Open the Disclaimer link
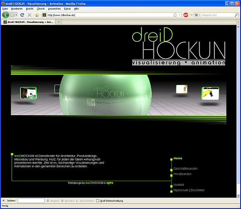This screenshot has width=241, height=209. 198,190
